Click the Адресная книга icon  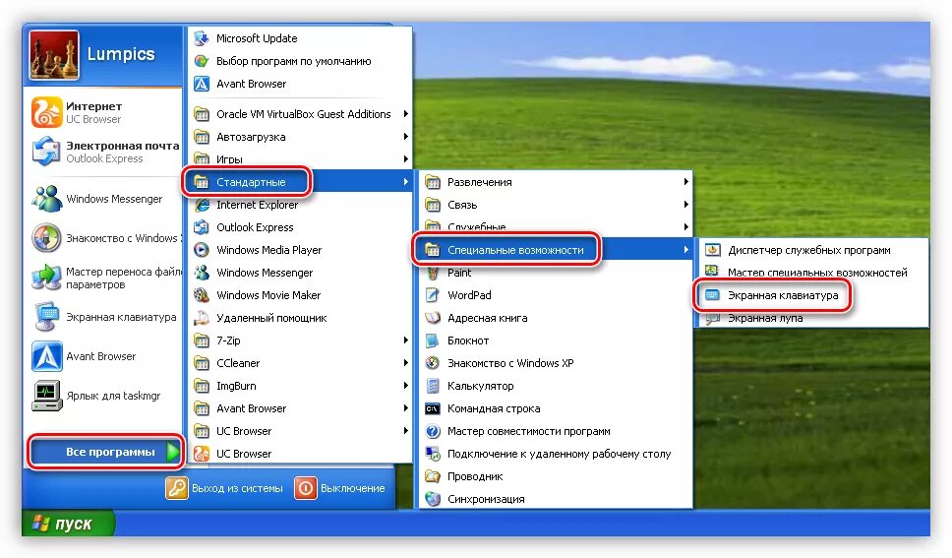tap(433, 318)
